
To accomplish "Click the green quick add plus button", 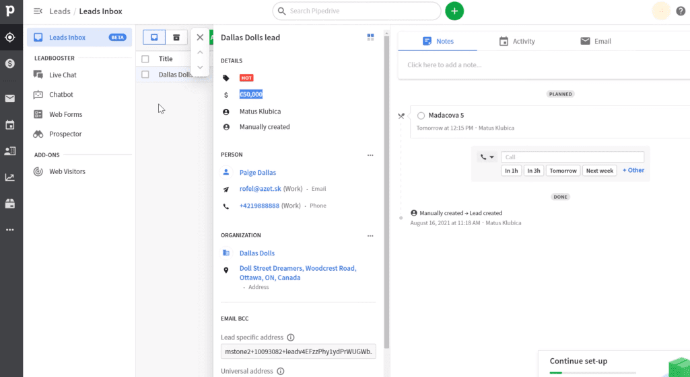I will click(454, 11).
